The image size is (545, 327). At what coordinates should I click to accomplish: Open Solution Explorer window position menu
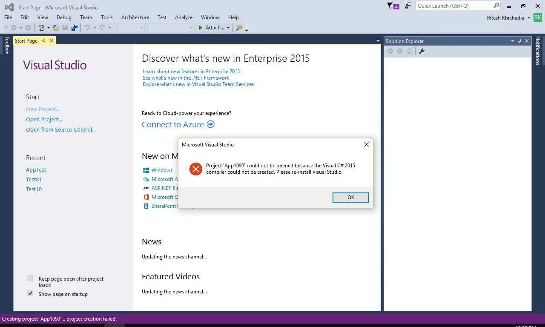(512, 41)
